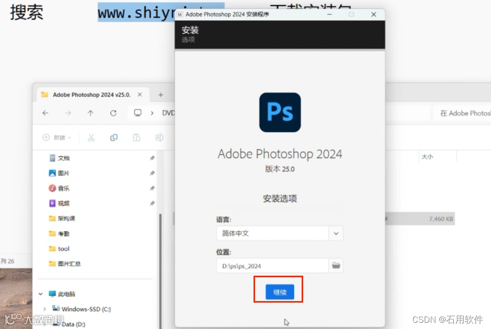Unpin 文档 using its pin icon
This screenshot has height=329, width=491.
152,158
